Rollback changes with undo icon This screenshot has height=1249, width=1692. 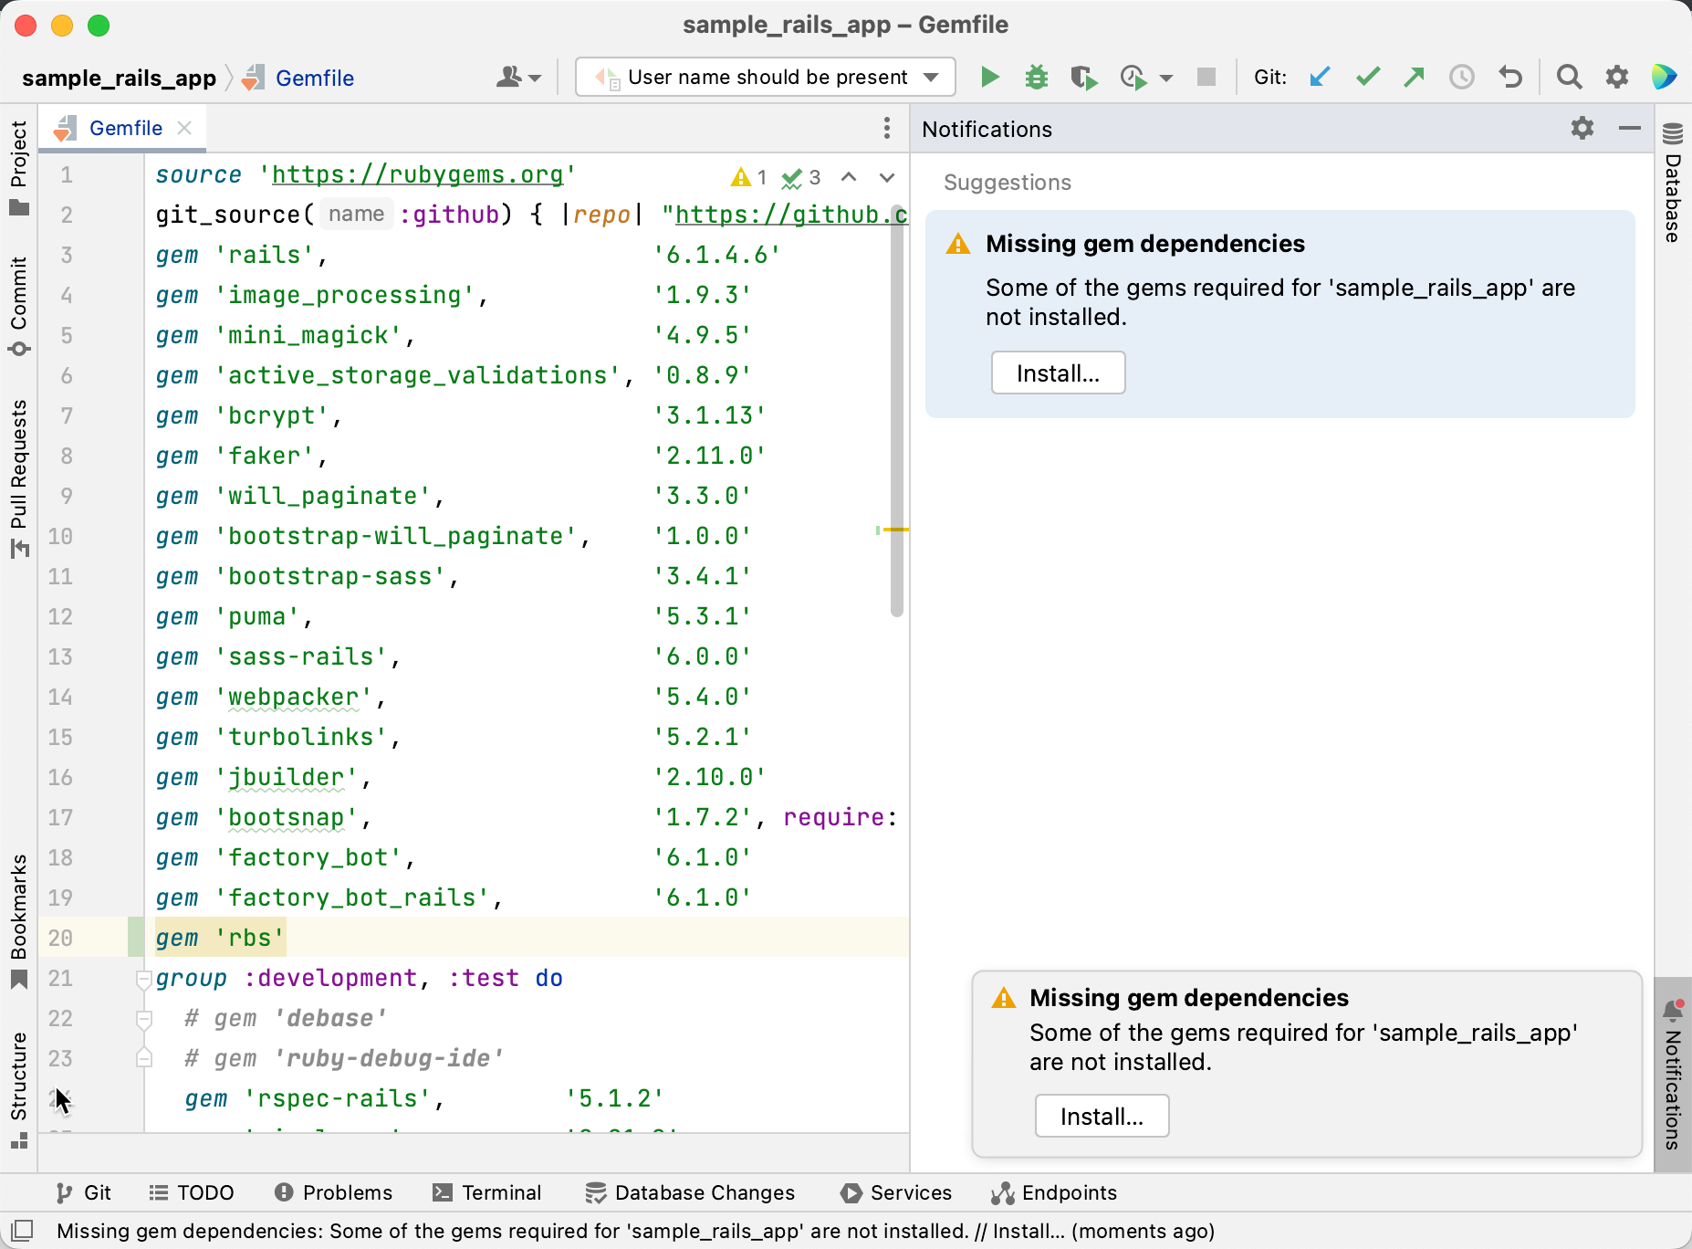click(x=1510, y=78)
